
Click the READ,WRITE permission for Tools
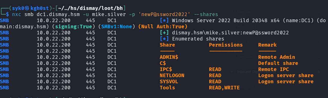(224, 88)
